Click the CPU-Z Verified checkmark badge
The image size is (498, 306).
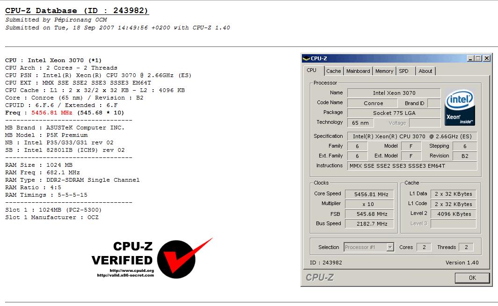184,258
